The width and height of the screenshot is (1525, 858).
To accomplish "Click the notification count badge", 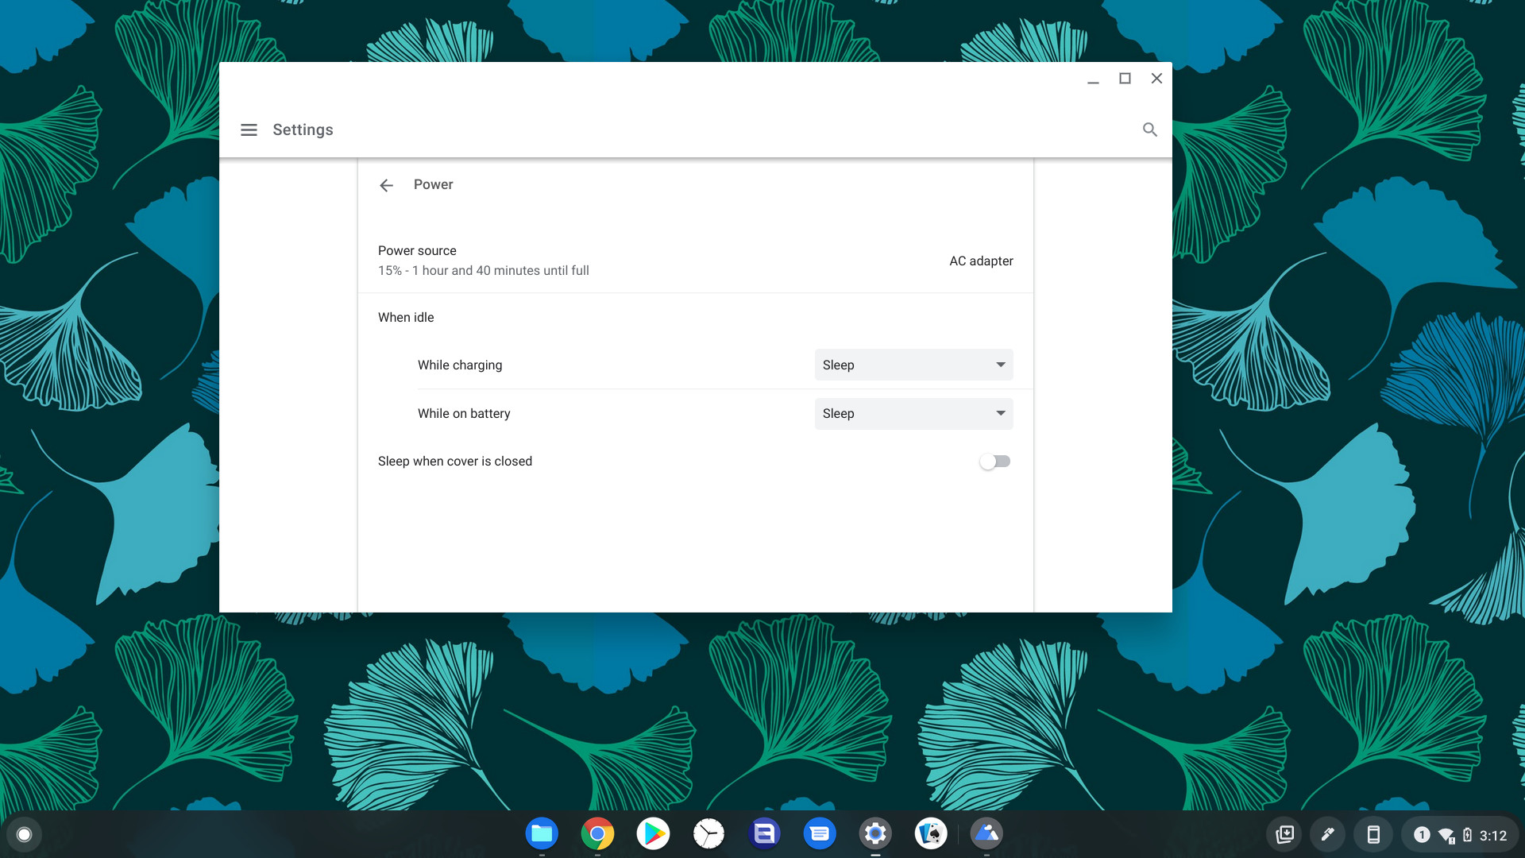I will [x=1422, y=835].
